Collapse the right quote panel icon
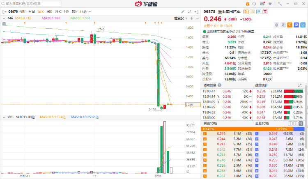Screen dimensions: 308x179 (x=196, y=11)
